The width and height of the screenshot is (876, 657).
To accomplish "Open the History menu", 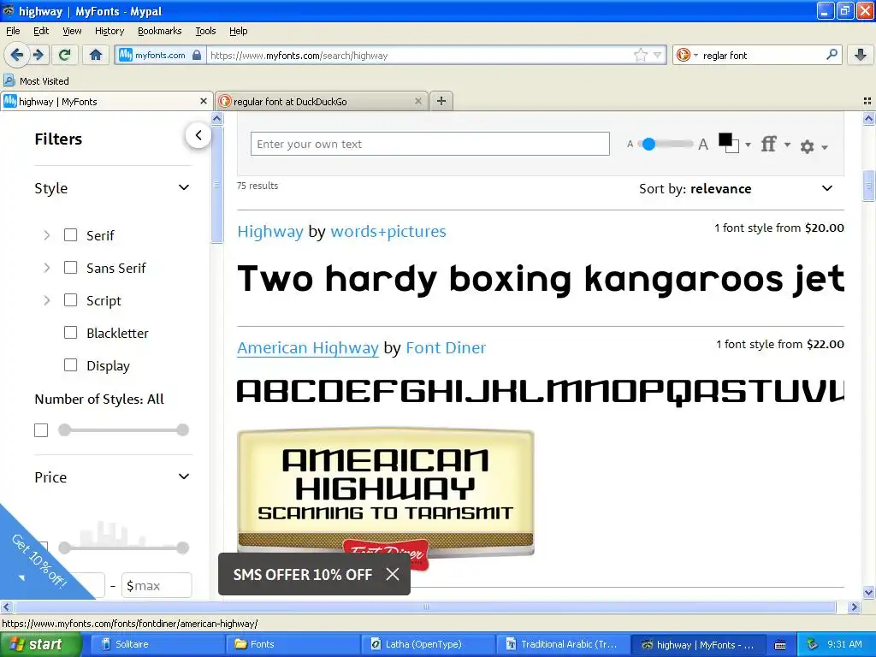I will [109, 31].
